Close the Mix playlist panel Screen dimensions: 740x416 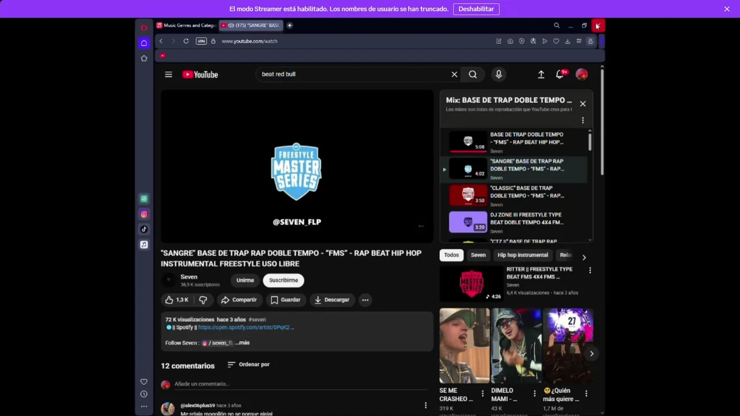point(583,104)
